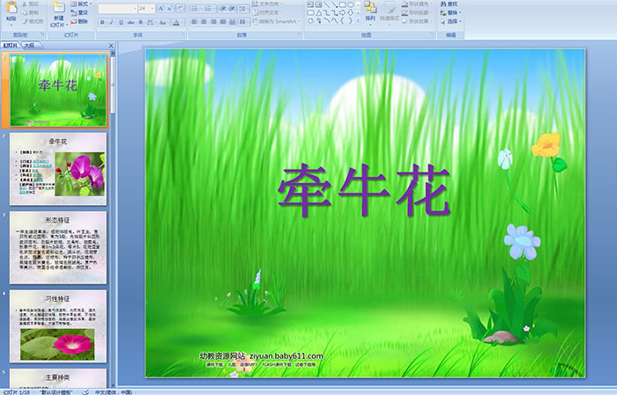The image size is (617, 395).
Task: Toggle underline formatting (U)
Action: 123,22
